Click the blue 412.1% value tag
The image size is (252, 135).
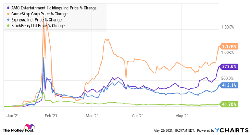point(229,85)
